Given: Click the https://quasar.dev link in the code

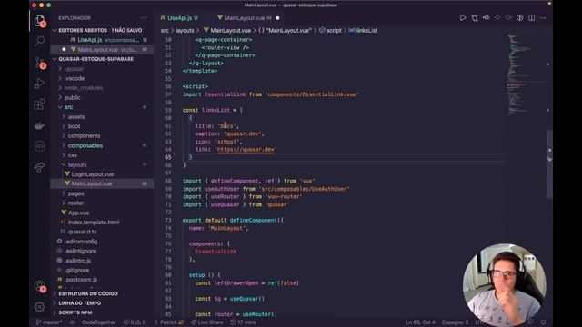Looking at the screenshot, I should (246, 149).
